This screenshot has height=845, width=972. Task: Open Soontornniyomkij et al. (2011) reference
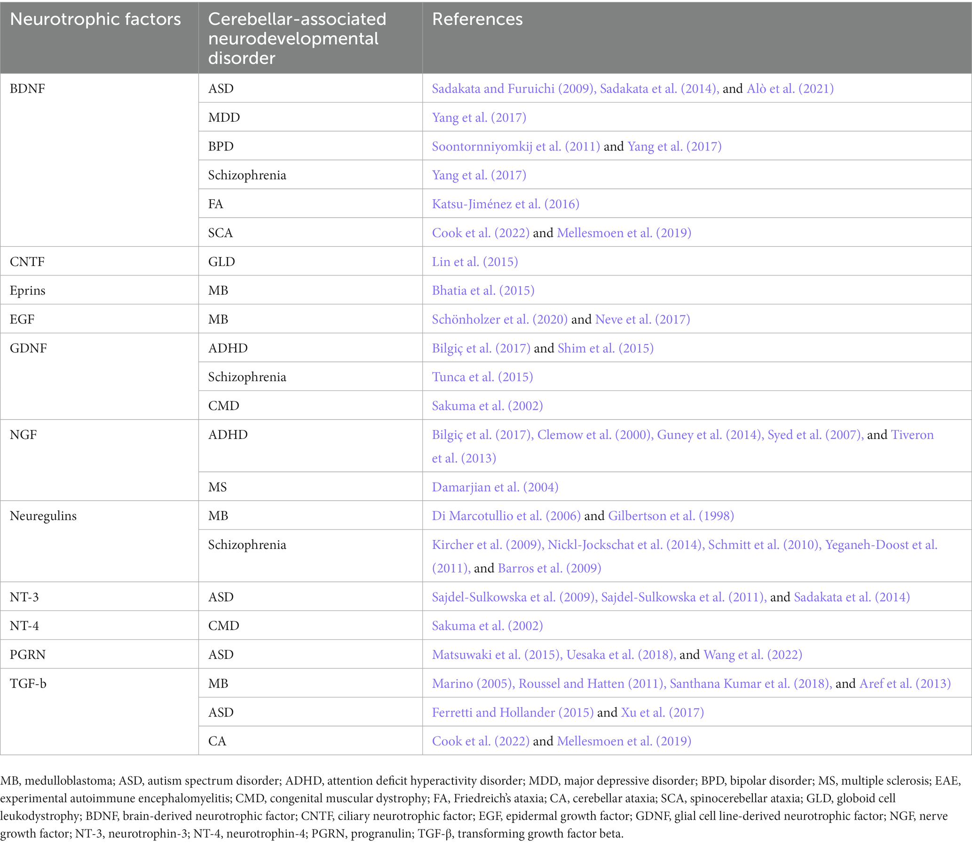(x=516, y=146)
